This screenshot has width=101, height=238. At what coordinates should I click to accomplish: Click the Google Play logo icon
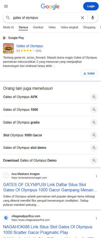click(5, 38)
